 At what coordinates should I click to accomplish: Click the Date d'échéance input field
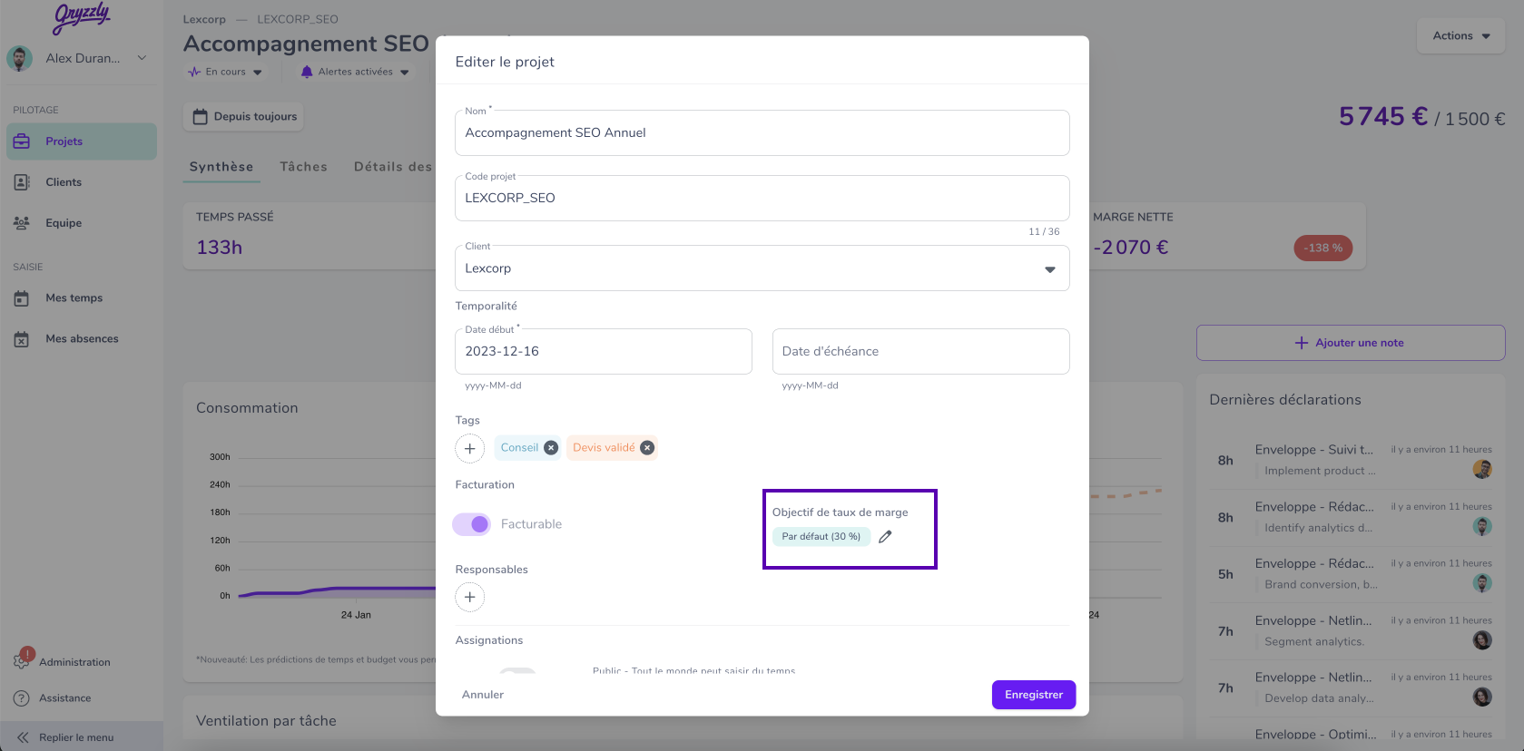[920, 351]
